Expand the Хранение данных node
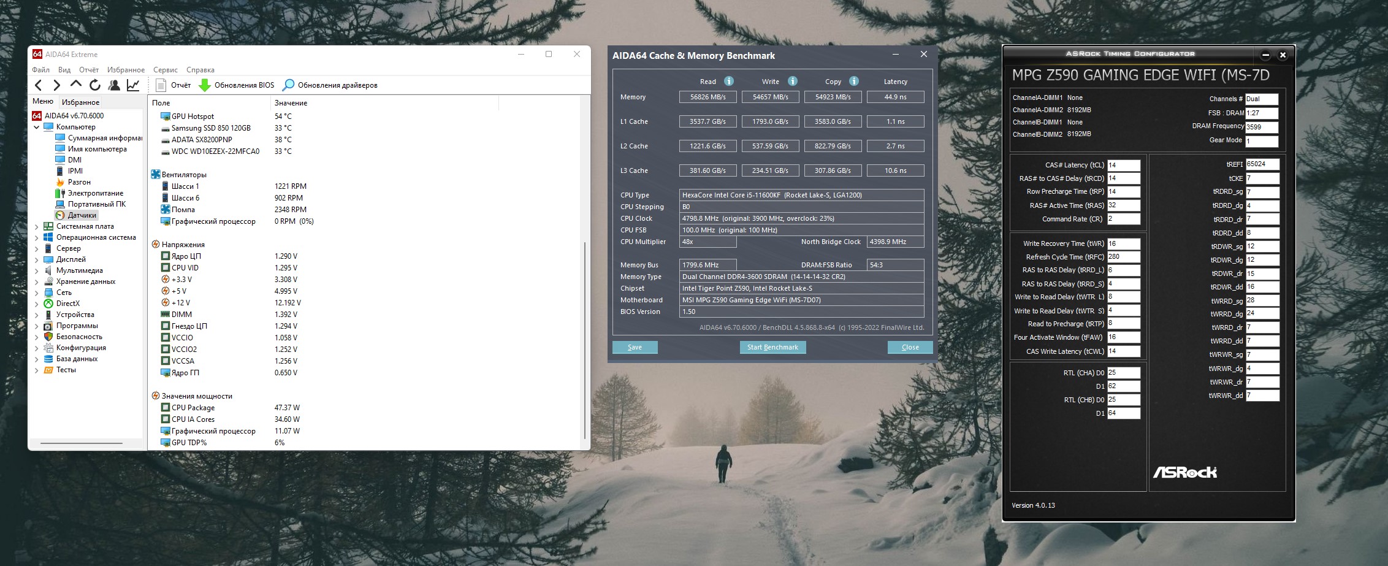The height and width of the screenshot is (566, 1388). tap(36, 281)
